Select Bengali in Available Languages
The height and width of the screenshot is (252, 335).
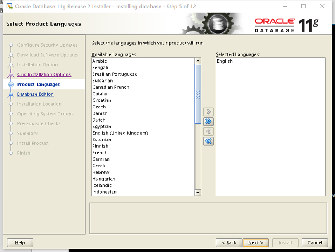pos(143,68)
